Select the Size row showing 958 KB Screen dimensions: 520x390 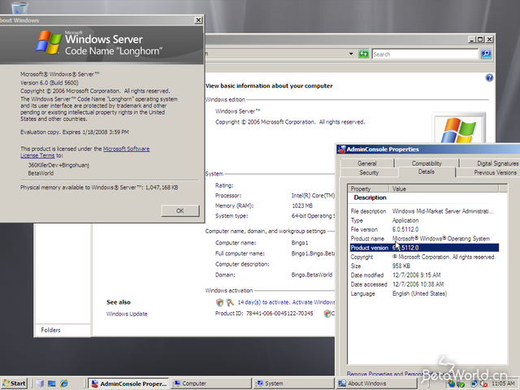(424, 266)
